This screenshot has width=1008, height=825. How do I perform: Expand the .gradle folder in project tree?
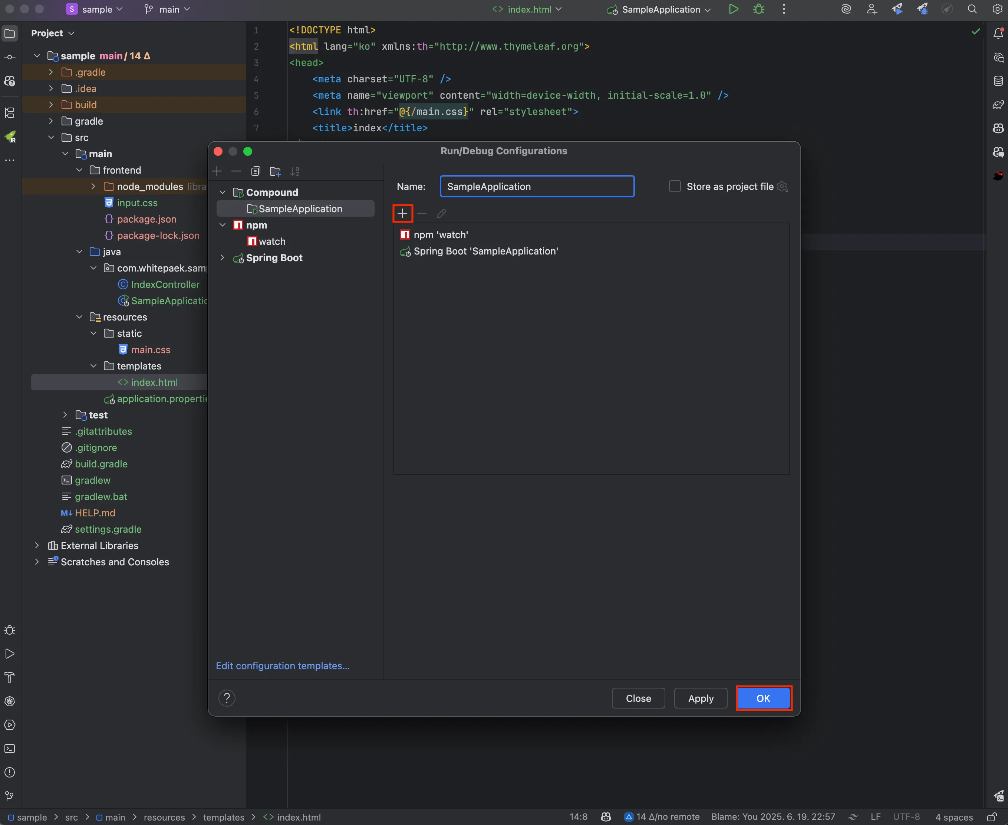(x=51, y=72)
